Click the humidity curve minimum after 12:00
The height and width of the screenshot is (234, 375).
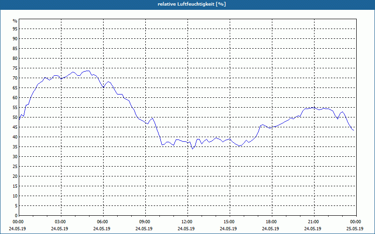coord(193,149)
